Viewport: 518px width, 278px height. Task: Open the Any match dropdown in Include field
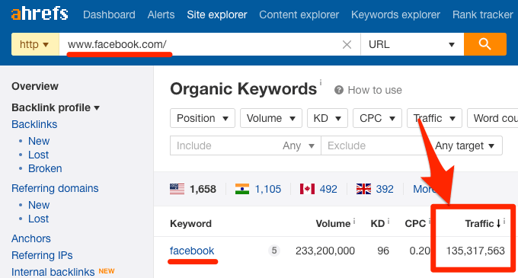pos(299,145)
